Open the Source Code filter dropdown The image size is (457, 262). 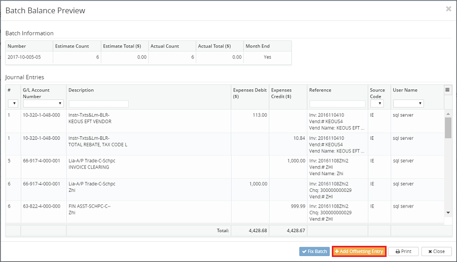376,103
